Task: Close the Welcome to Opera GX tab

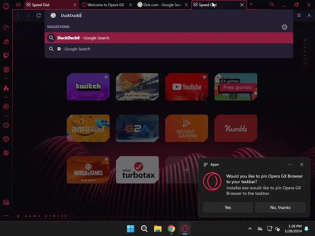Action: pyautogui.click(x=130, y=5)
